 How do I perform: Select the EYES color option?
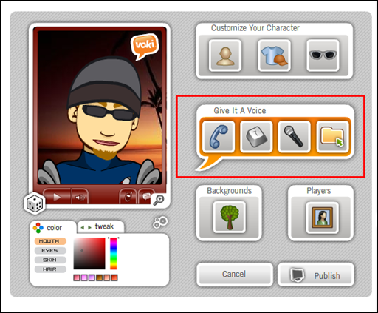click(50, 251)
